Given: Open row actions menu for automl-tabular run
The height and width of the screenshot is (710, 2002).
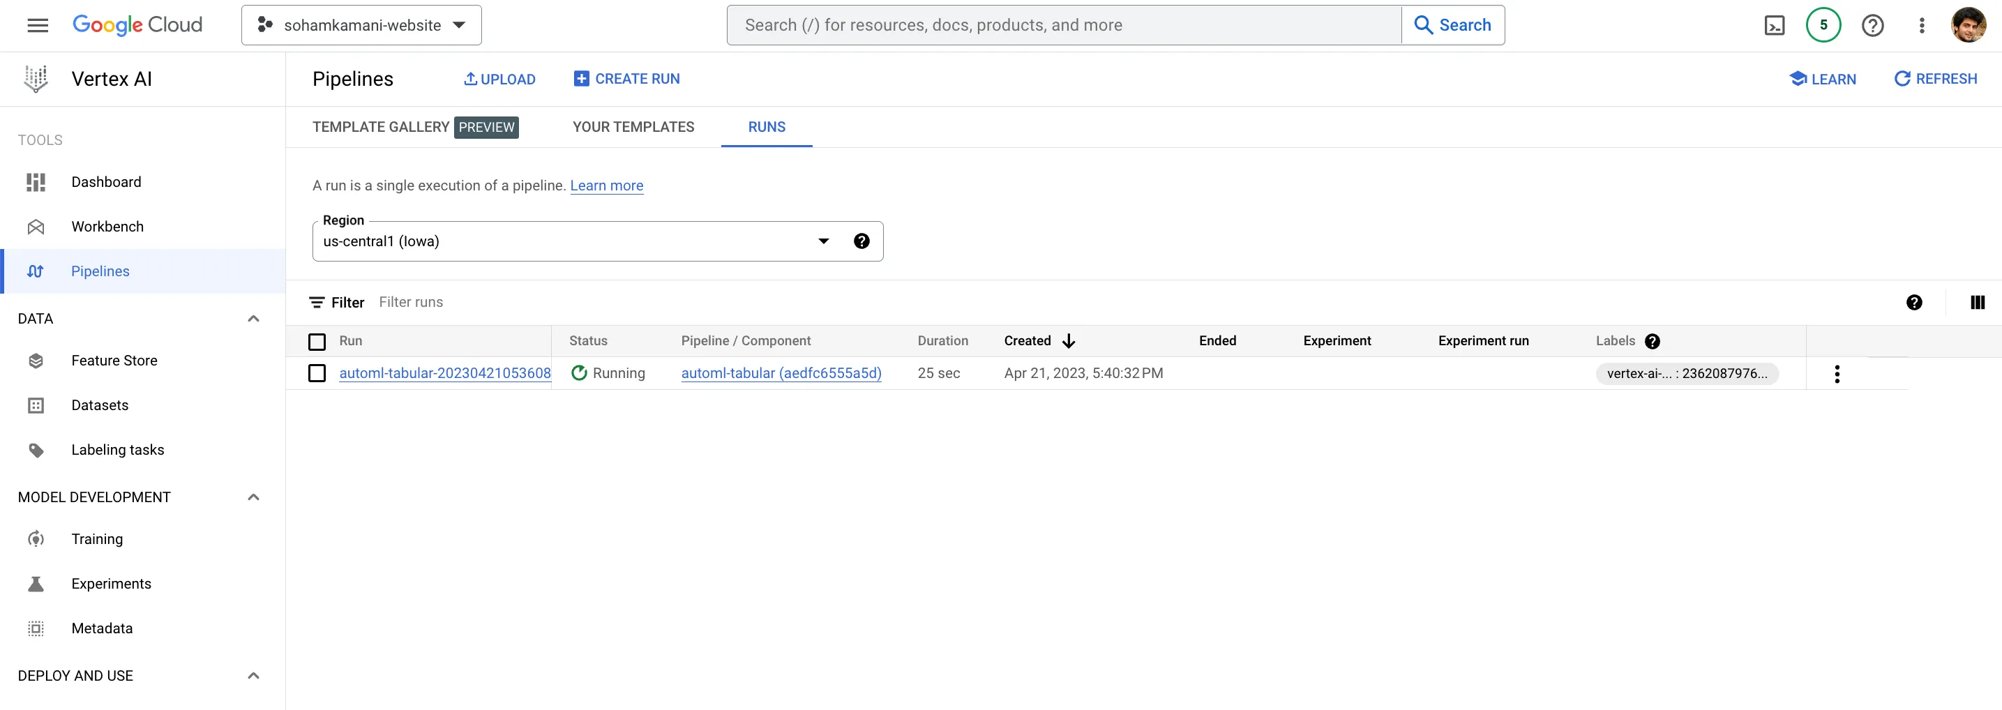Looking at the screenshot, I should [x=1837, y=375].
